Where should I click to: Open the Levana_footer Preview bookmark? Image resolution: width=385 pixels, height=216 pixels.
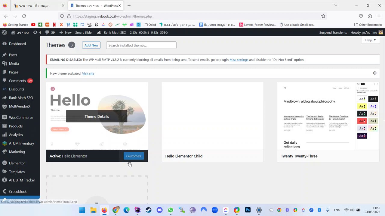pyautogui.click(x=258, y=25)
